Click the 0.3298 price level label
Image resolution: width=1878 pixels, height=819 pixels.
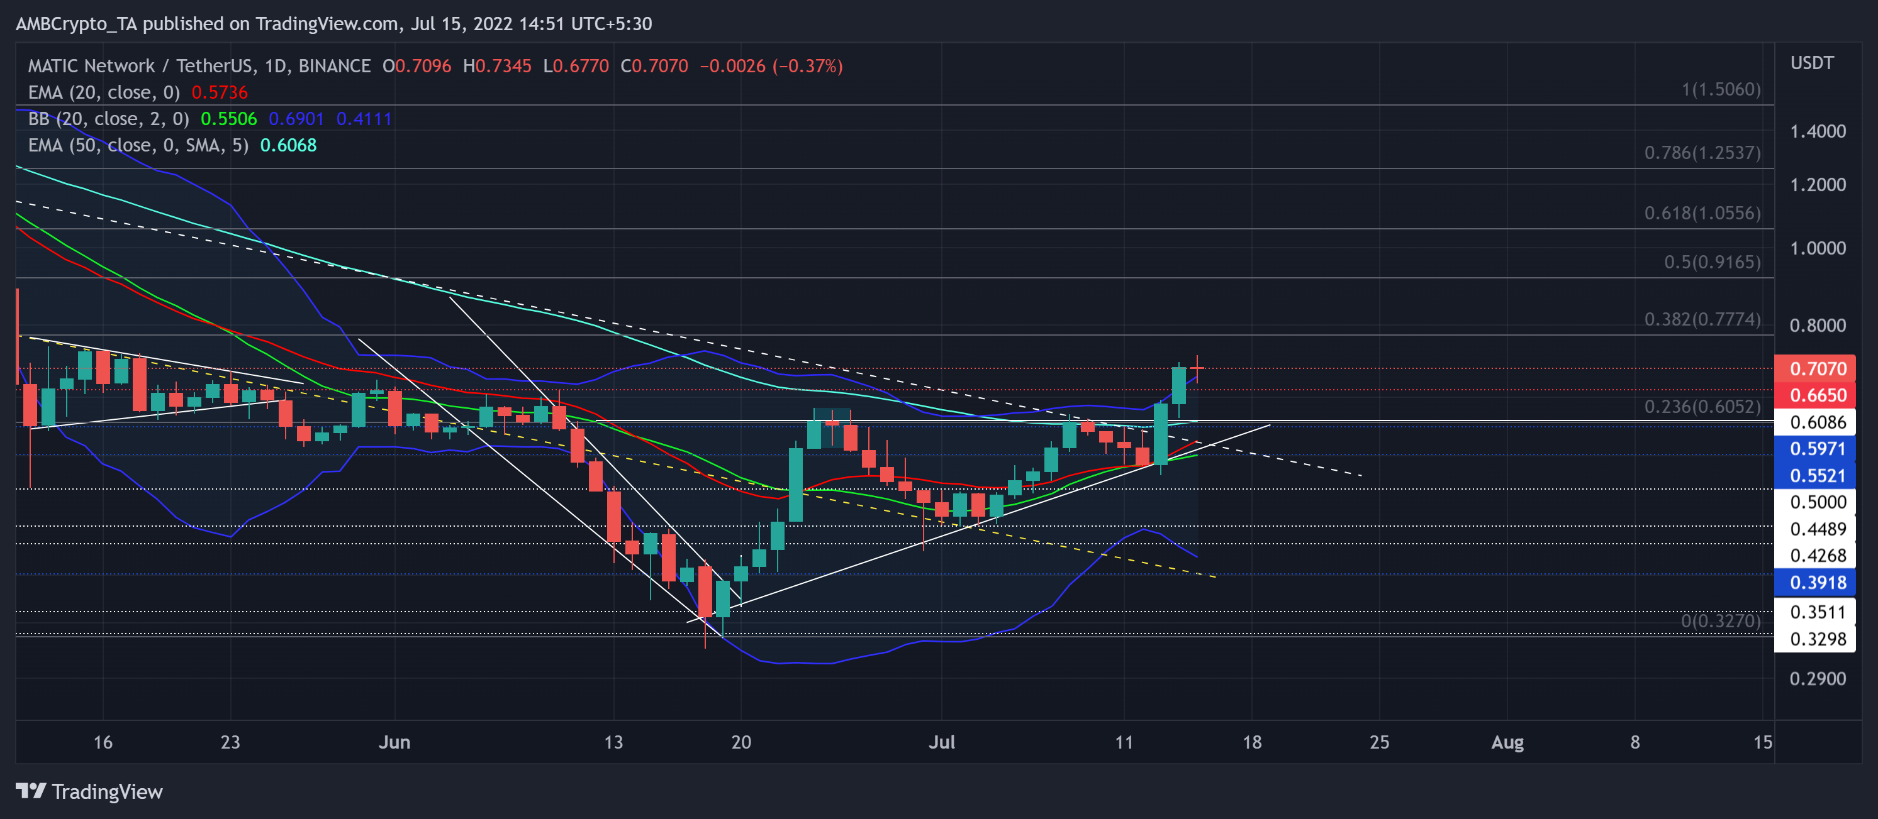(x=1817, y=639)
